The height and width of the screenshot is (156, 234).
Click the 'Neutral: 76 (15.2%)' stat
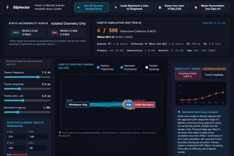click(171, 51)
